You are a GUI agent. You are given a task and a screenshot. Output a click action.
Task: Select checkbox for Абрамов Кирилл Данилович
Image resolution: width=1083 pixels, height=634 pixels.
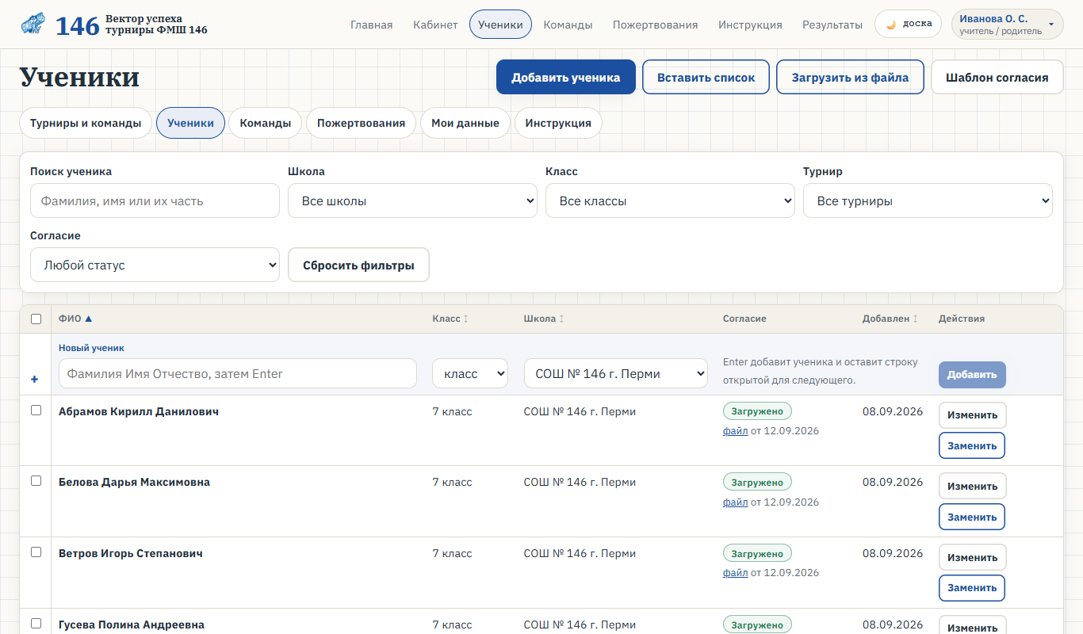(36, 411)
